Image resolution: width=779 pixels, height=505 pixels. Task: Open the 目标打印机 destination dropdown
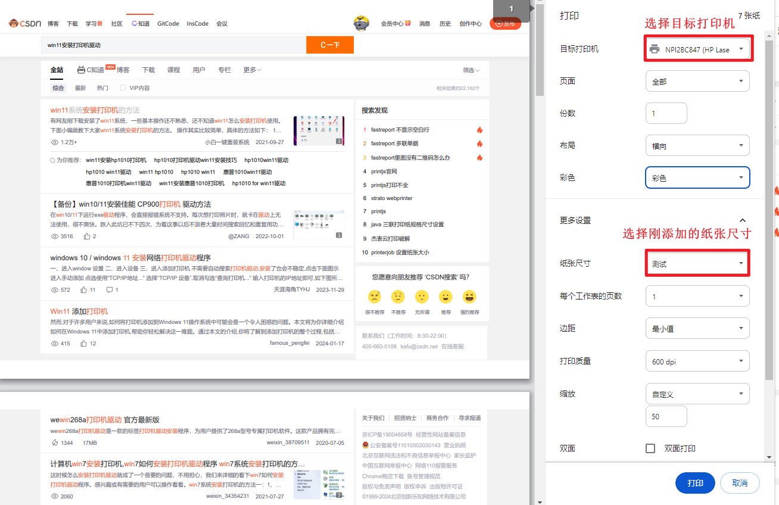pyautogui.click(x=697, y=49)
